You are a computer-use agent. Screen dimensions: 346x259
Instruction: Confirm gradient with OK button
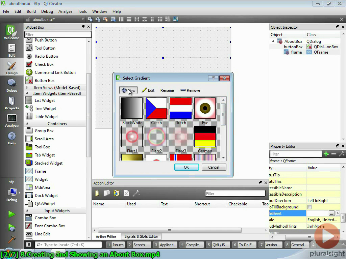(187, 167)
